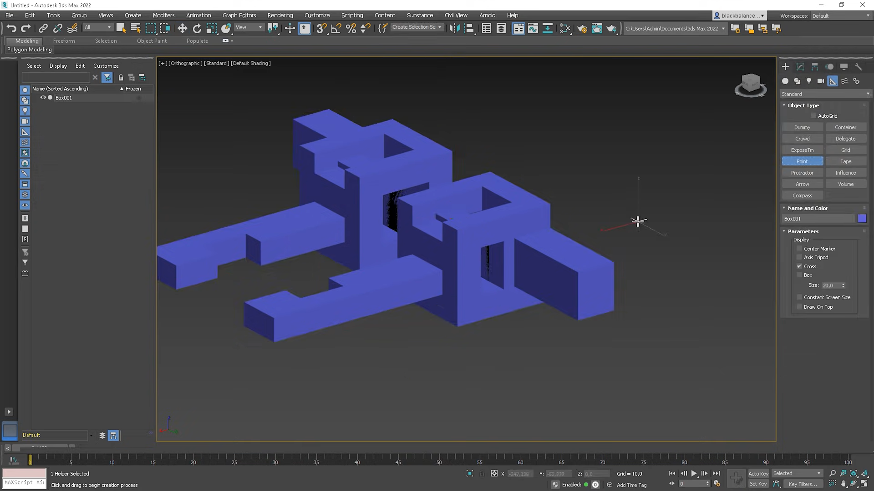Select the Link tool icon
The height and width of the screenshot is (491, 874).
(43, 28)
